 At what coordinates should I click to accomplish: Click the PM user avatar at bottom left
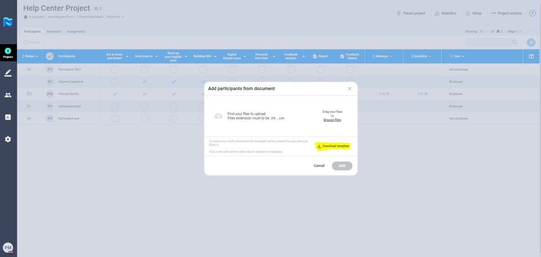(8, 248)
